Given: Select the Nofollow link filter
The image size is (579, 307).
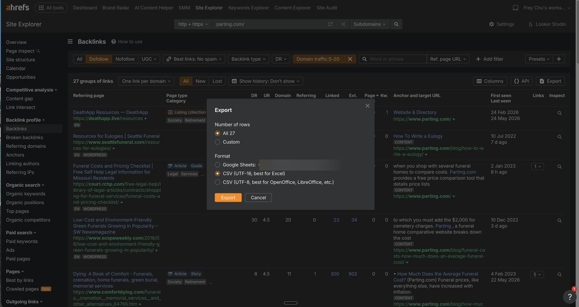Looking at the screenshot, I should [125, 59].
